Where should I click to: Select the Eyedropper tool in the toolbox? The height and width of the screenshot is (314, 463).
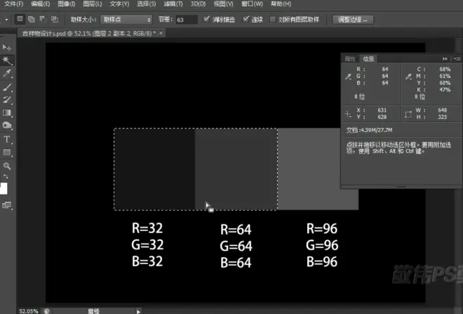click(x=7, y=73)
